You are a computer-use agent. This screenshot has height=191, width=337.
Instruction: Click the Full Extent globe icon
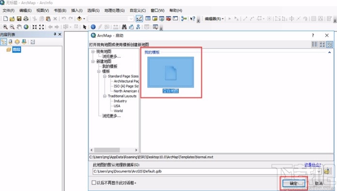click(26, 27)
